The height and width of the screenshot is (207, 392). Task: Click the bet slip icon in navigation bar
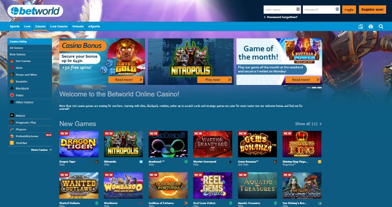click(361, 26)
